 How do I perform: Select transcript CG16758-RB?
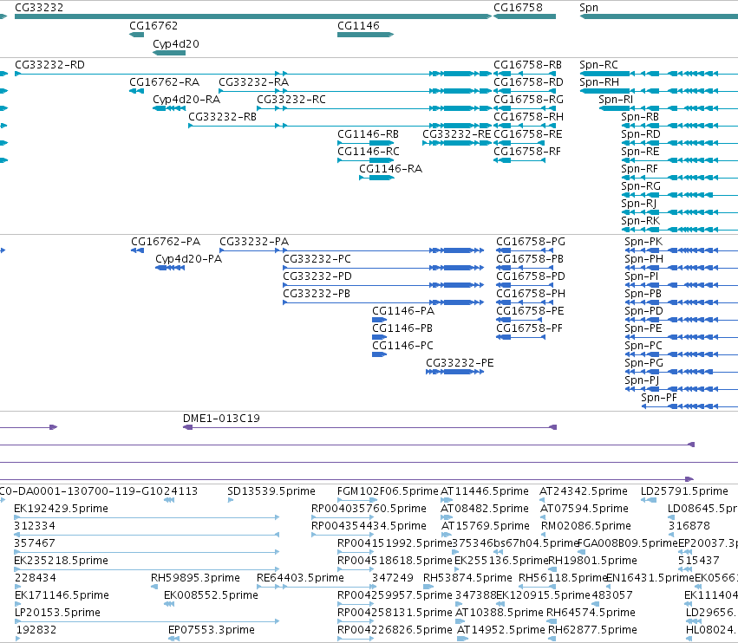(527, 65)
